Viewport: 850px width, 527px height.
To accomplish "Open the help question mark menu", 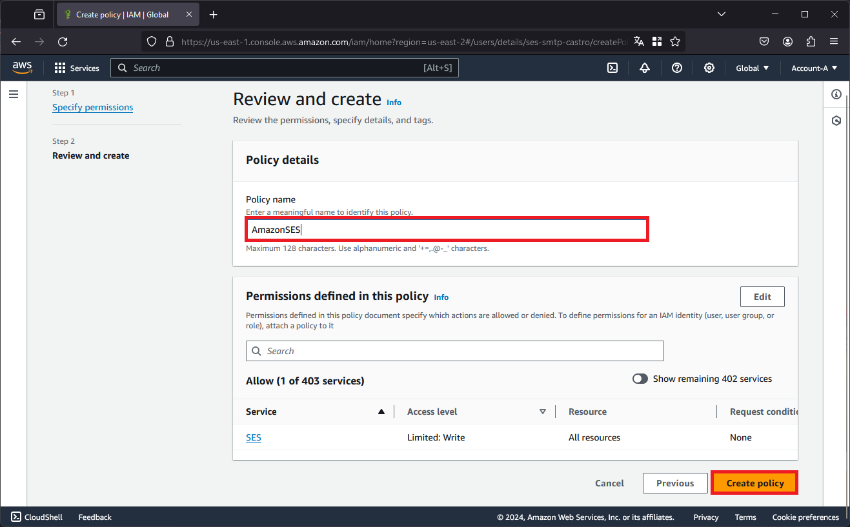I will 677,68.
